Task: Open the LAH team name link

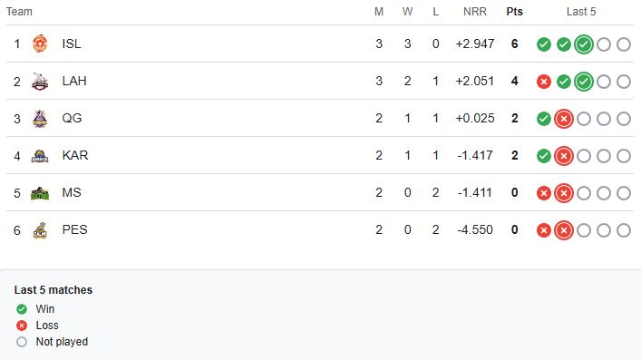Action: (74, 81)
